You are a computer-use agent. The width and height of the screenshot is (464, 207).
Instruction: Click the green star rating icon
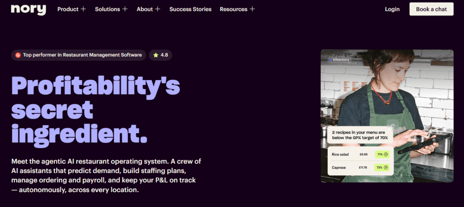(x=156, y=55)
